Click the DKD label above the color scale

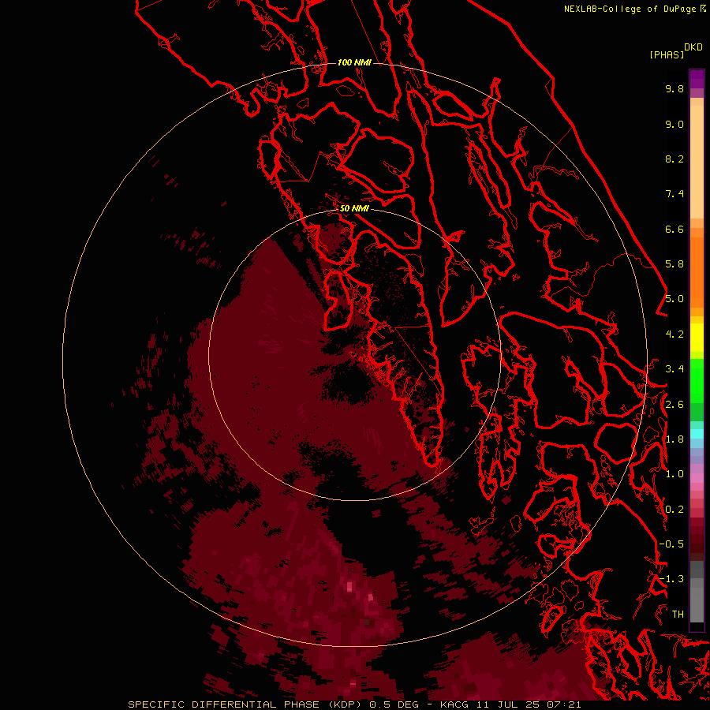click(693, 47)
